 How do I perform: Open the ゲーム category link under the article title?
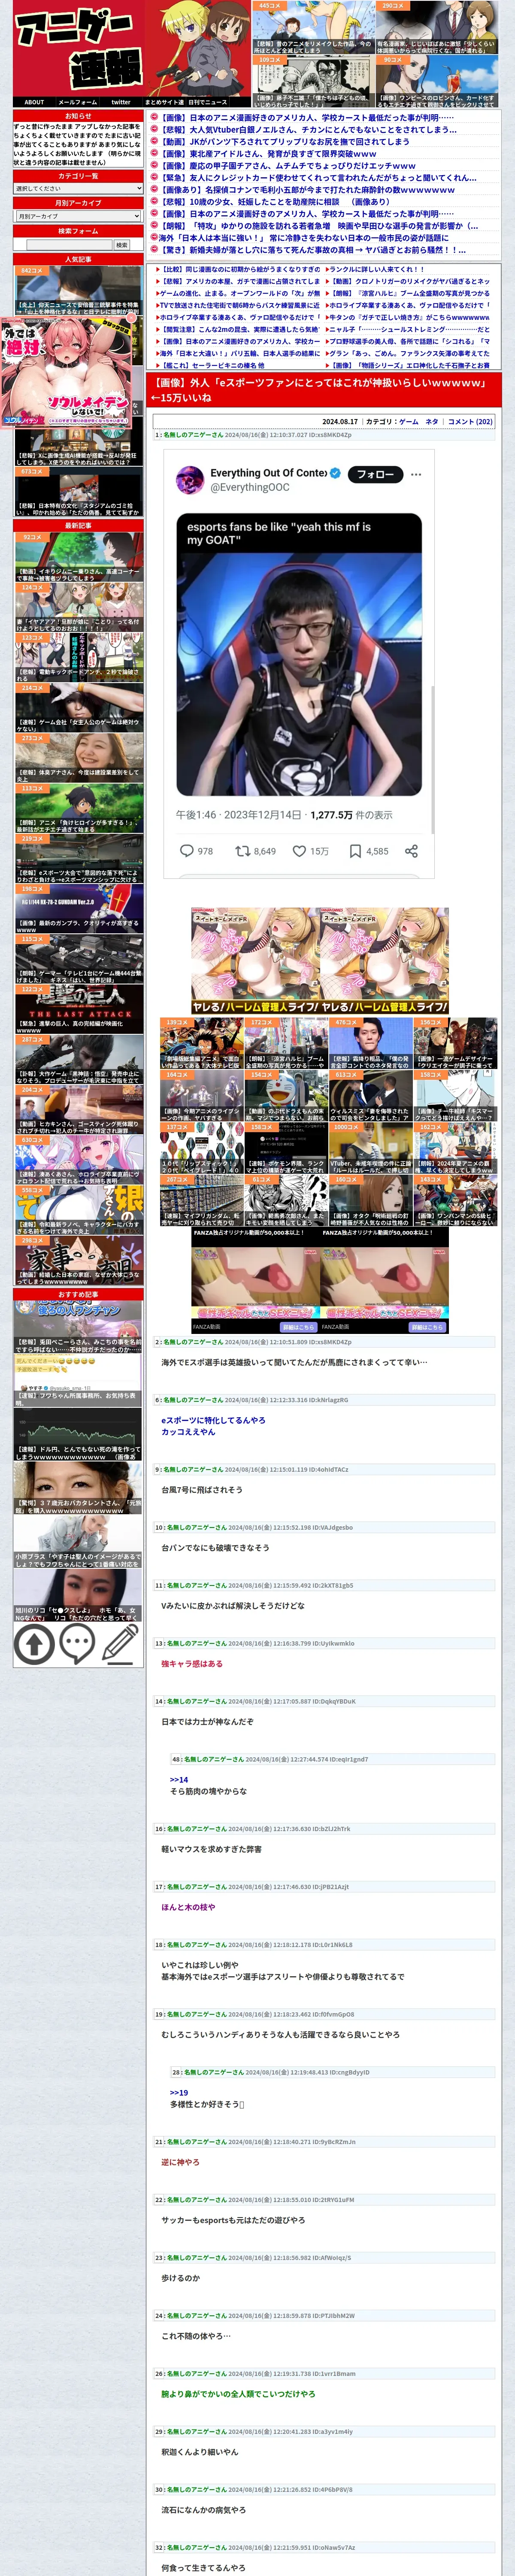[x=408, y=422]
